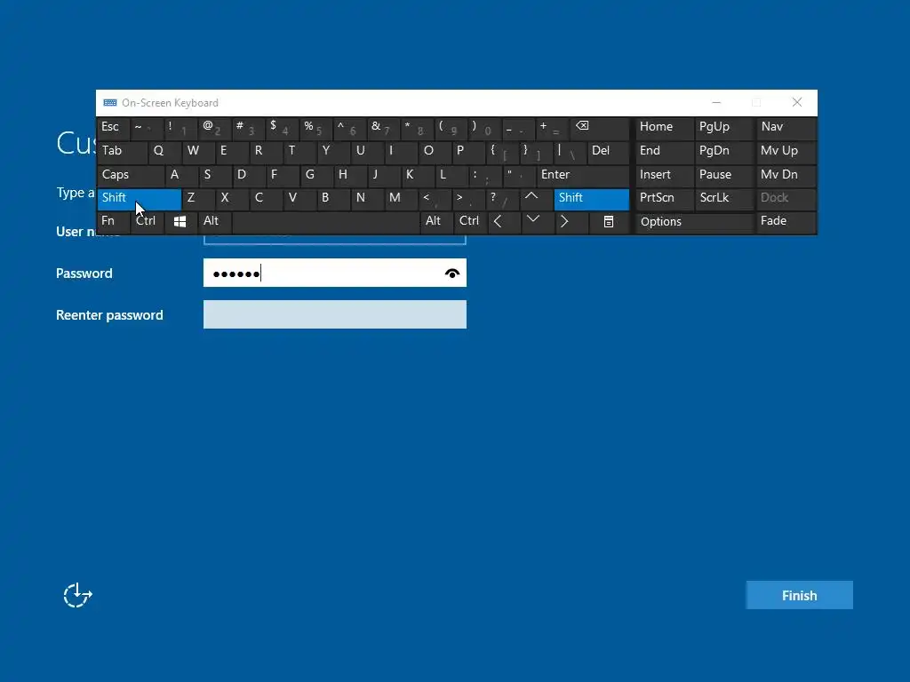
Task: Click the Fade key
Action: [786, 221]
